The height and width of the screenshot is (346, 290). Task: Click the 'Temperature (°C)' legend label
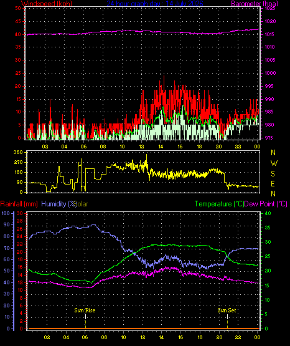(219, 204)
